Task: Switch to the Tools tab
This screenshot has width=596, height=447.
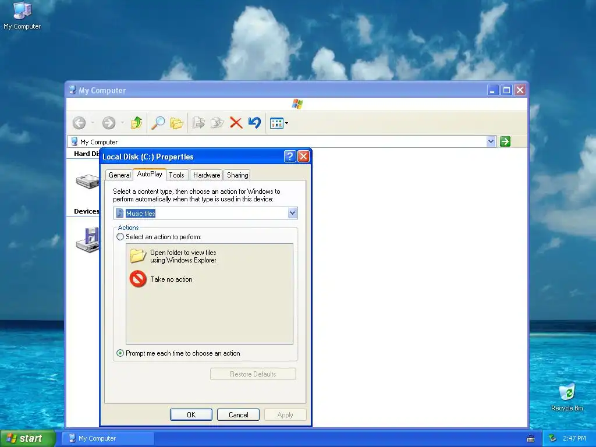Action: click(176, 175)
